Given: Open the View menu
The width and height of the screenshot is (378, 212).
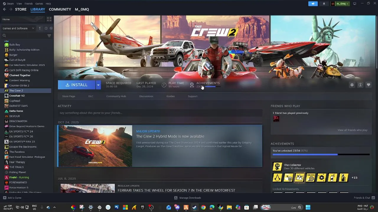Looking at the screenshot, I should tap(19, 4).
